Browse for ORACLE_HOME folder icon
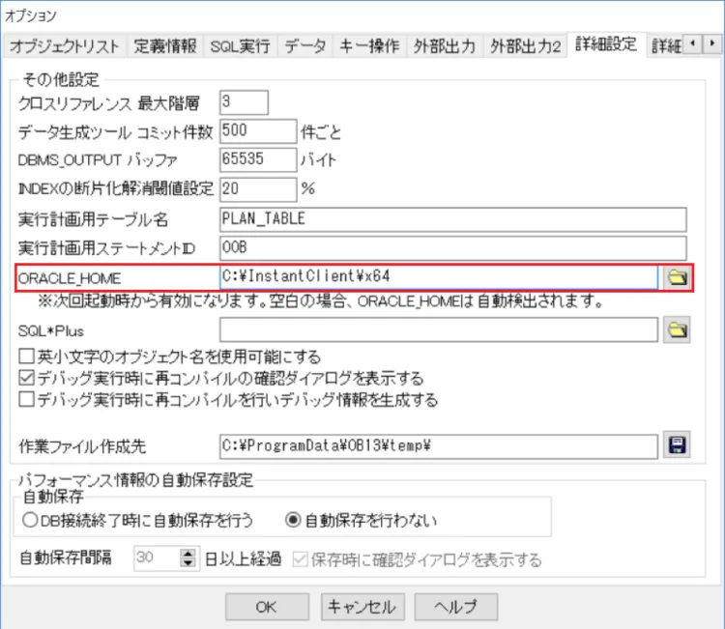This screenshot has width=725, height=629. pyautogui.click(x=678, y=277)
